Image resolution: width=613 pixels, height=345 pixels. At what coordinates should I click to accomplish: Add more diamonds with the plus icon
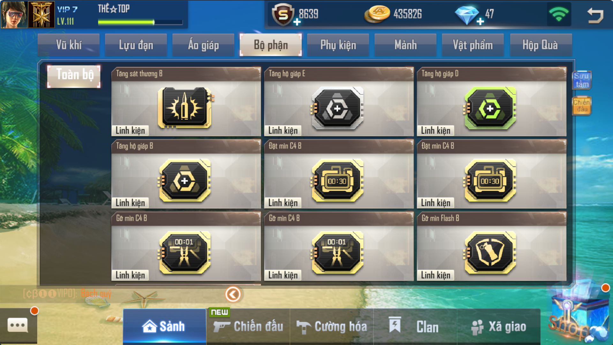(x=480, y=22)
